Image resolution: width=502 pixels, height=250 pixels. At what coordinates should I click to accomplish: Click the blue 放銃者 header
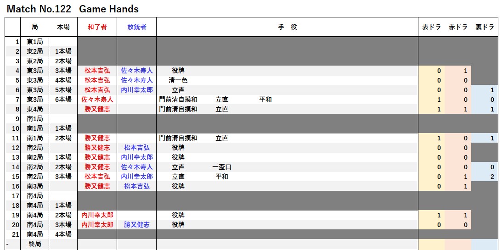tap(137, 27)
